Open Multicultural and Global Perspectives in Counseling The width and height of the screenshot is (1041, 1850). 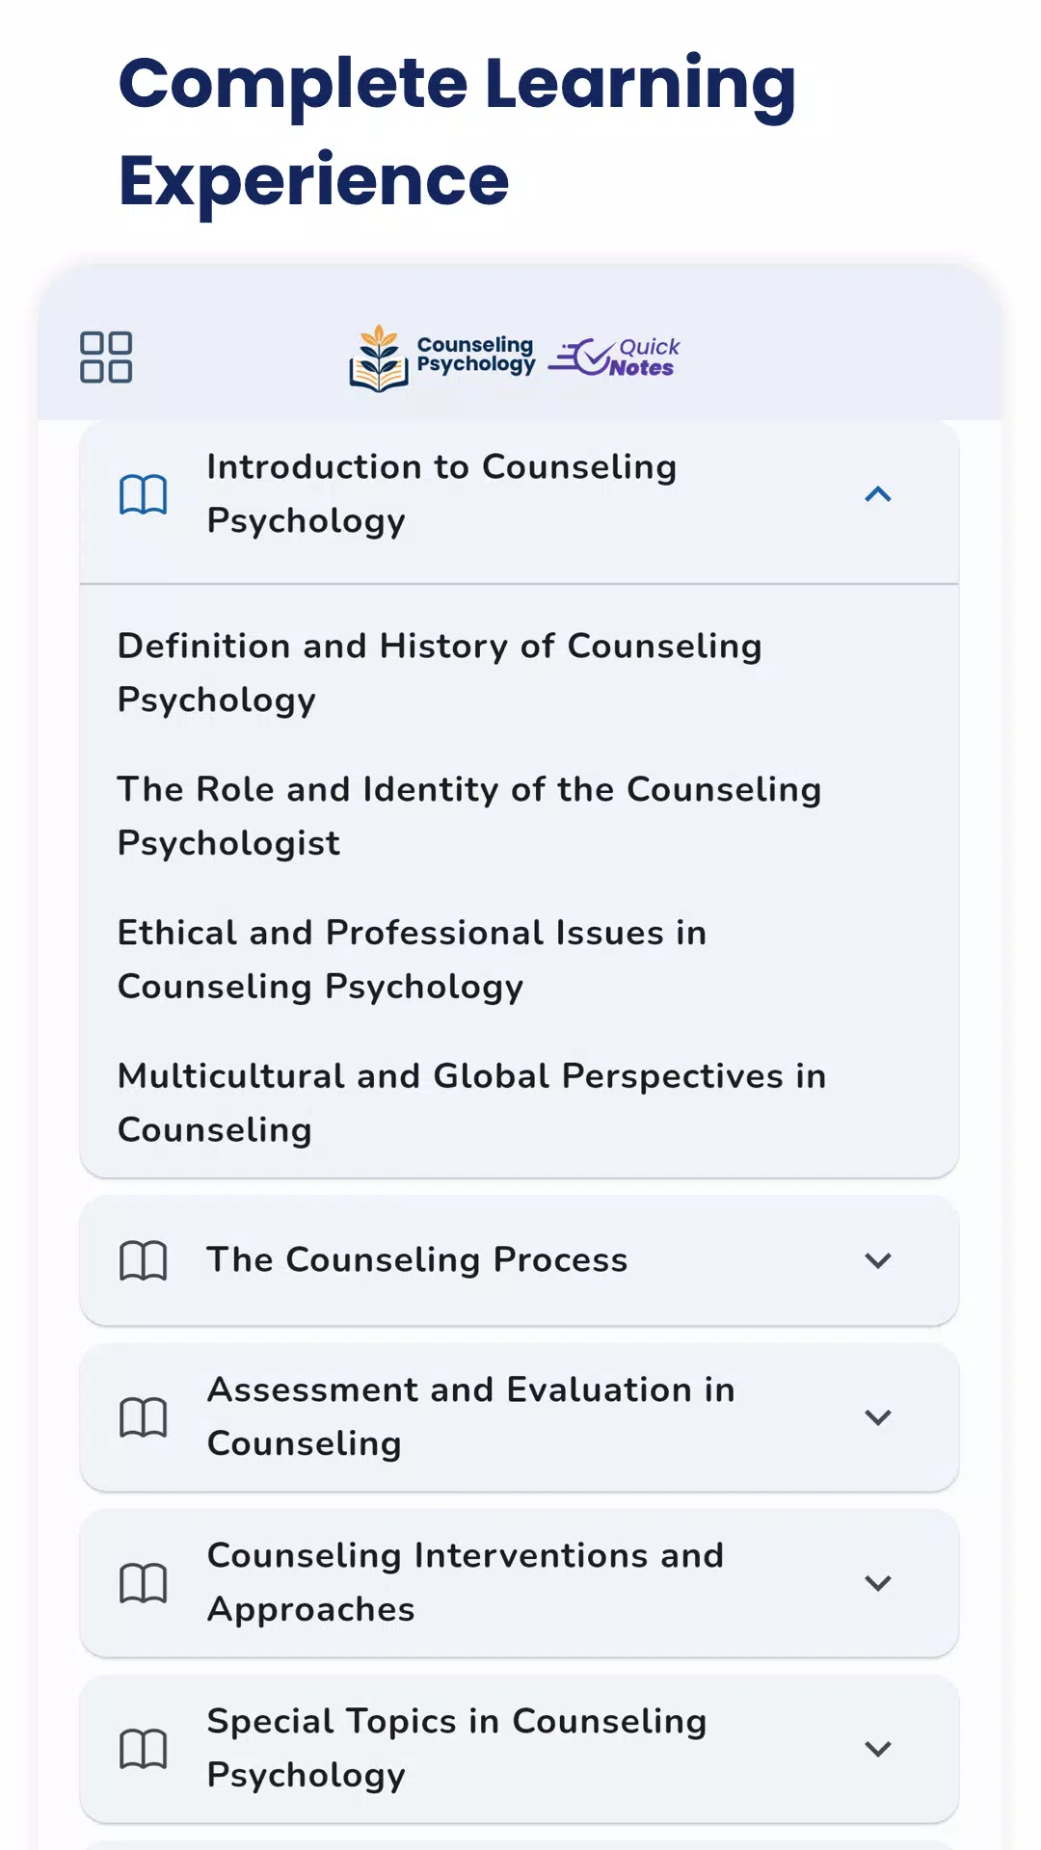472,1103
